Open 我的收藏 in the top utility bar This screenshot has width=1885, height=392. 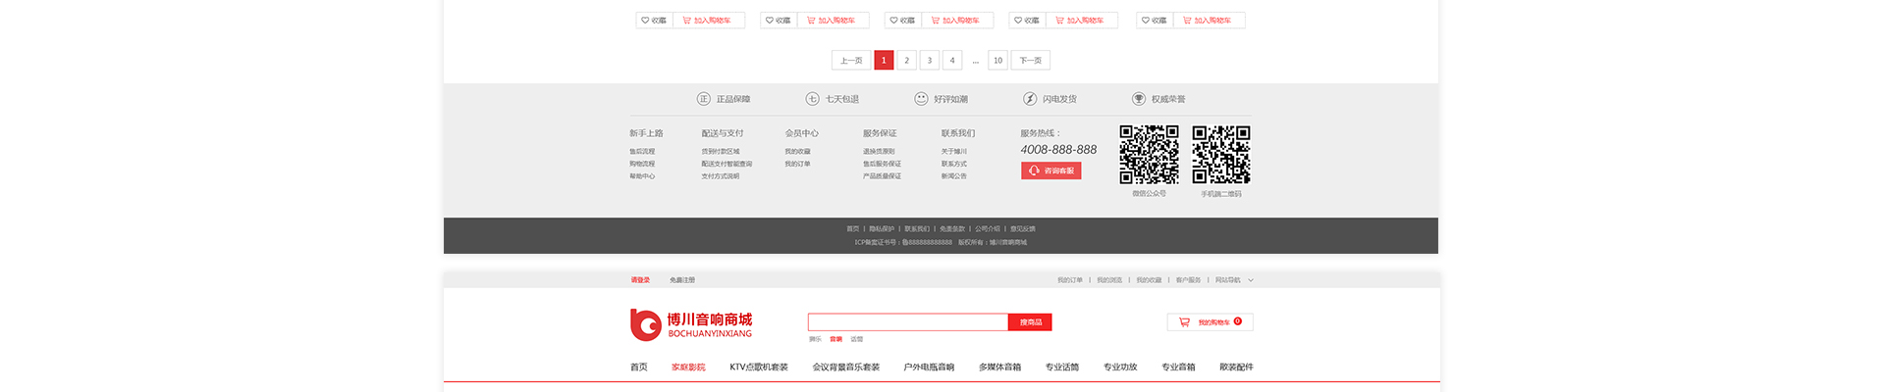click(1149, 280)
